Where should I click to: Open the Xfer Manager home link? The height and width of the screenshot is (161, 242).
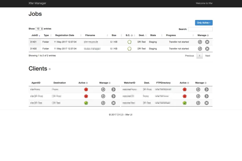pyautogui.click(x=37, y=3)
